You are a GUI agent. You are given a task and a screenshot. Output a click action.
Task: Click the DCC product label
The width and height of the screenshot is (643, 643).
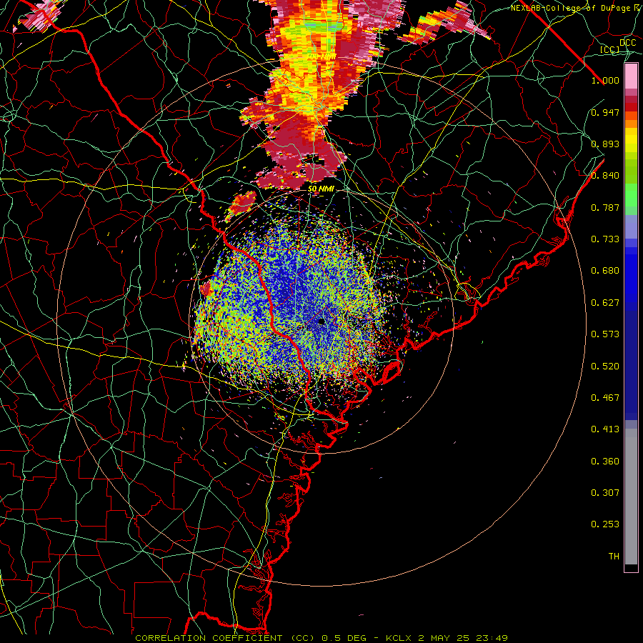coord(628,43)
